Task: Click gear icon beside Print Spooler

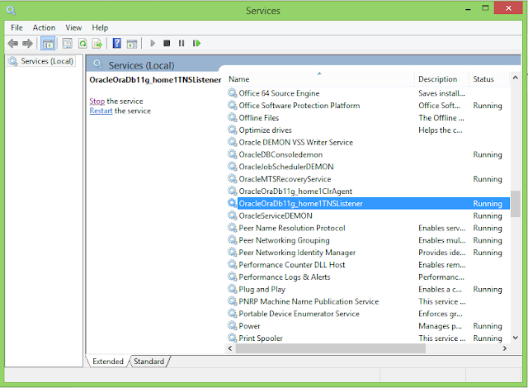Action: (x=232, y=338)
